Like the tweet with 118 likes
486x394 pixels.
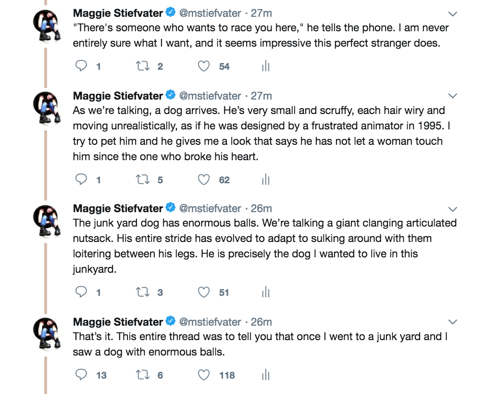pyautogui.click(x=204, y=375)
